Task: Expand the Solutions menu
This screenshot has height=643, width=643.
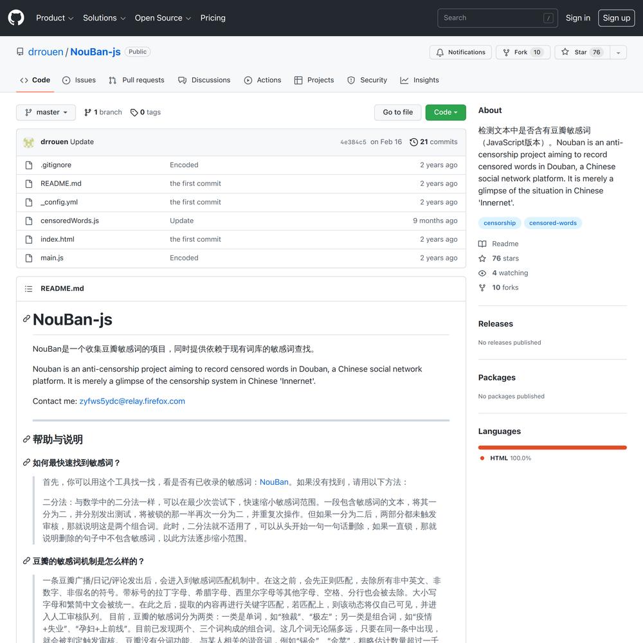Action: 104,18
